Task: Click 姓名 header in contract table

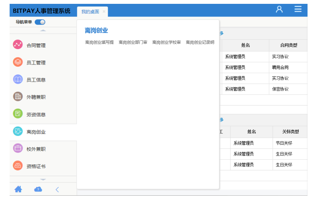Action: [x=246, y=45]
